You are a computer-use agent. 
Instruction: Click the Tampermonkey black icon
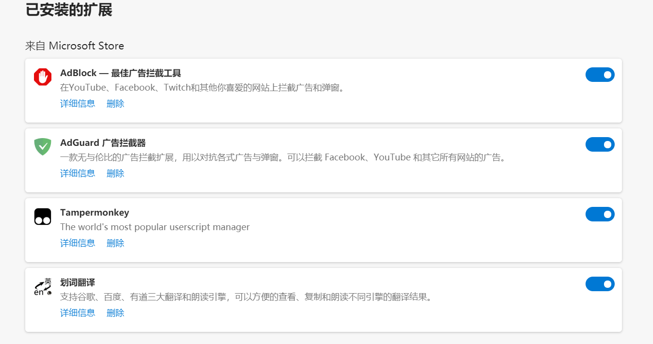(43, 217)
